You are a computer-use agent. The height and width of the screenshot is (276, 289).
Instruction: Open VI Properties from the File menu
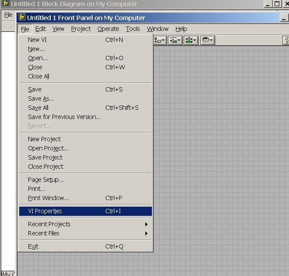(86, 211)
